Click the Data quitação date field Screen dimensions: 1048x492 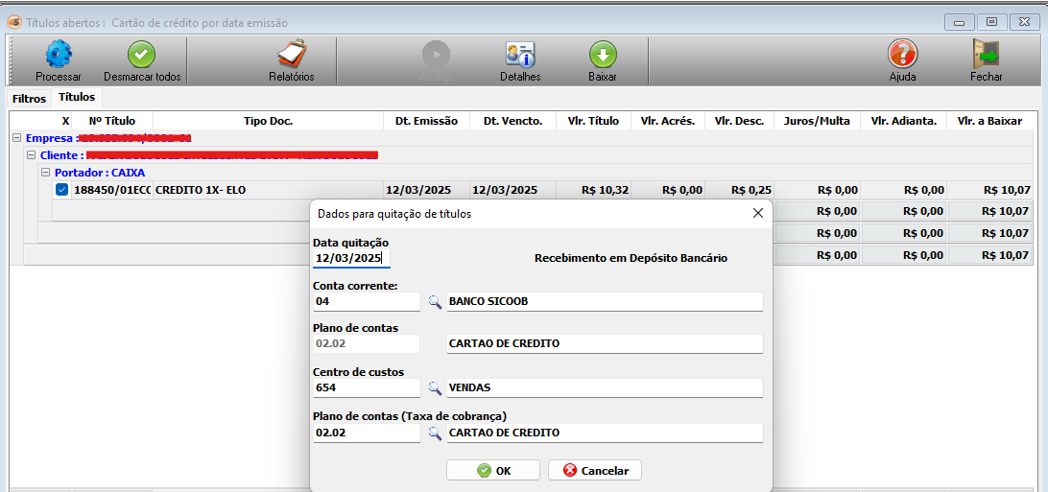351,258
